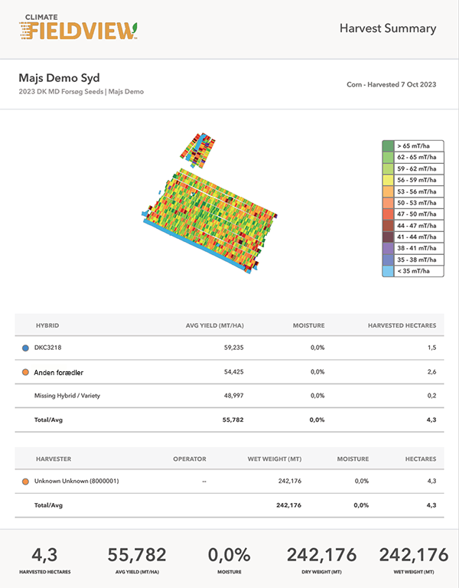This screenshot has height=588, width=459.
Task: Click the 1,5 harvested hectares value
Action: tap(432, 348)
